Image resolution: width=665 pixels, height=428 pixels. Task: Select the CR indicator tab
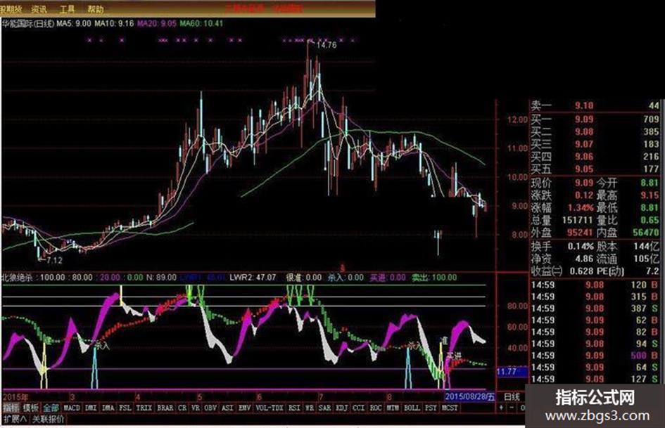[182, 408]
